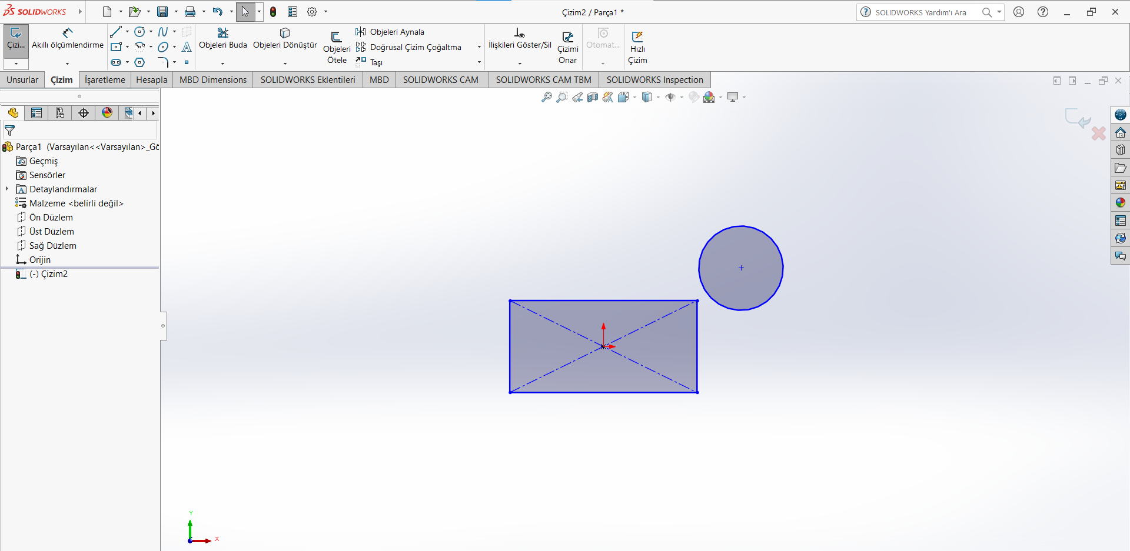Click Zoom to Area magnifier icon

point(562,97)
